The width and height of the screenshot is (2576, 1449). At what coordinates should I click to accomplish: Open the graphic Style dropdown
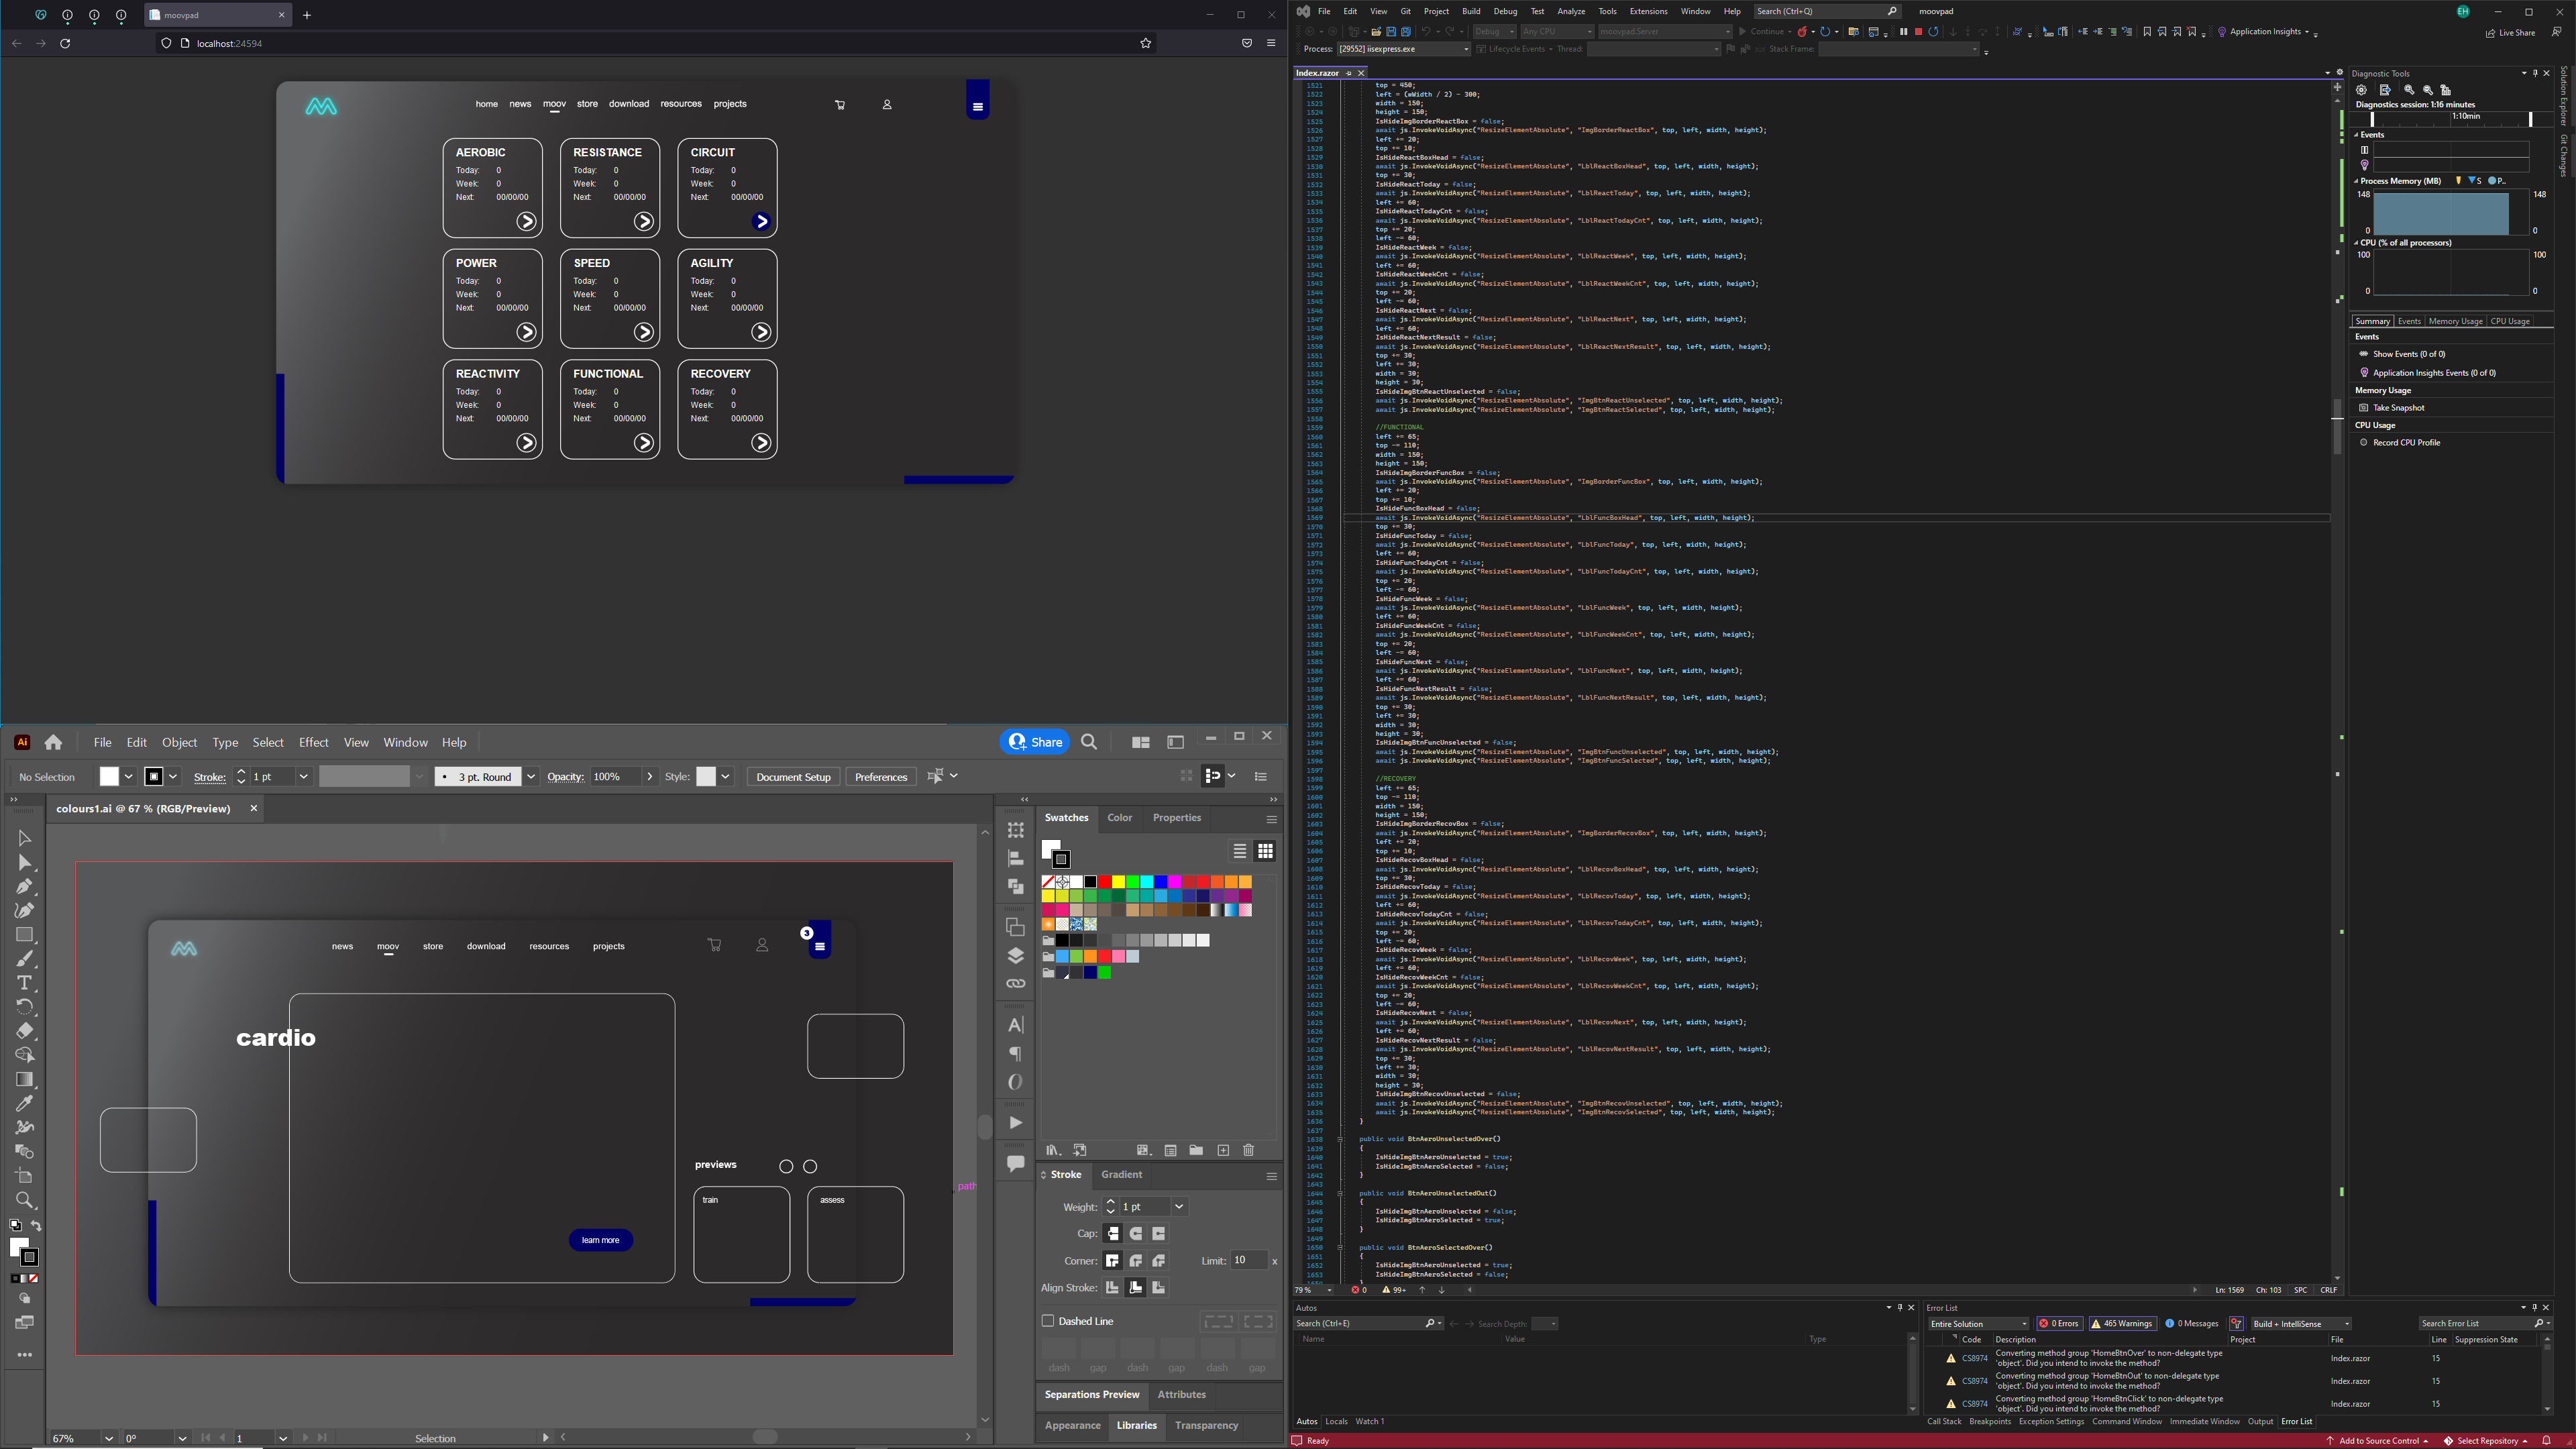click(x=725, y=777)
